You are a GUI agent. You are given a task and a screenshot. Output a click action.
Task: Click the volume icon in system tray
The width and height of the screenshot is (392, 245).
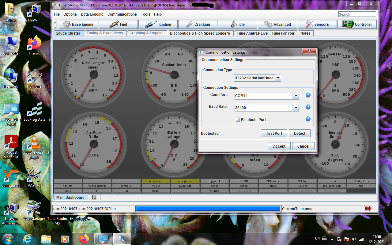354,239
